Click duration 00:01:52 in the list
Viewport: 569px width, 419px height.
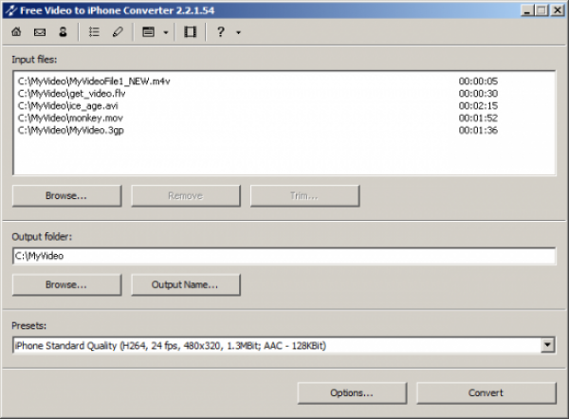click(x=478, y=118)
